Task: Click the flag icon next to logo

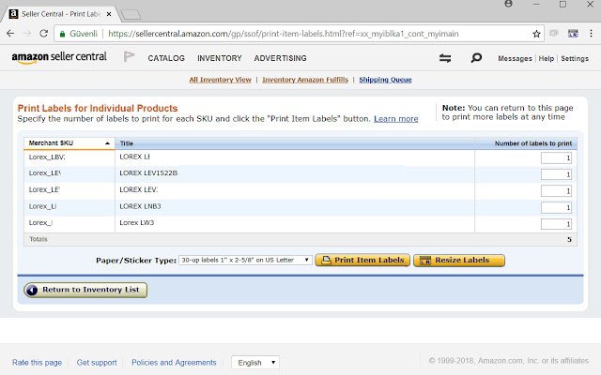Action: (129, 57)
